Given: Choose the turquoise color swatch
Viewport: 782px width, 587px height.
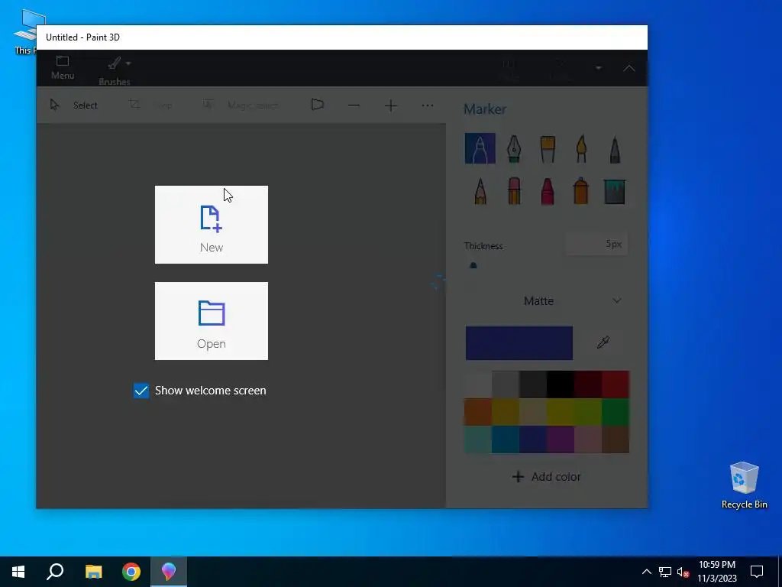Looking at the screenshot, I should click(x=478, y=439).
